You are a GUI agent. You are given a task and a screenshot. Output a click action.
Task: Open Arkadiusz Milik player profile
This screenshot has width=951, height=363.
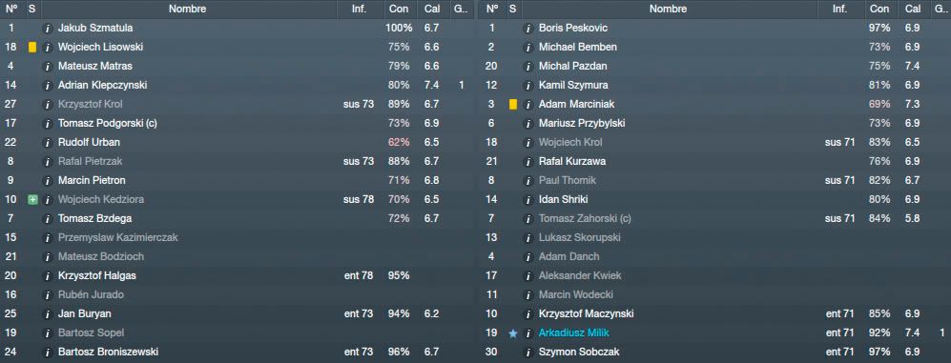click(574, 333)
